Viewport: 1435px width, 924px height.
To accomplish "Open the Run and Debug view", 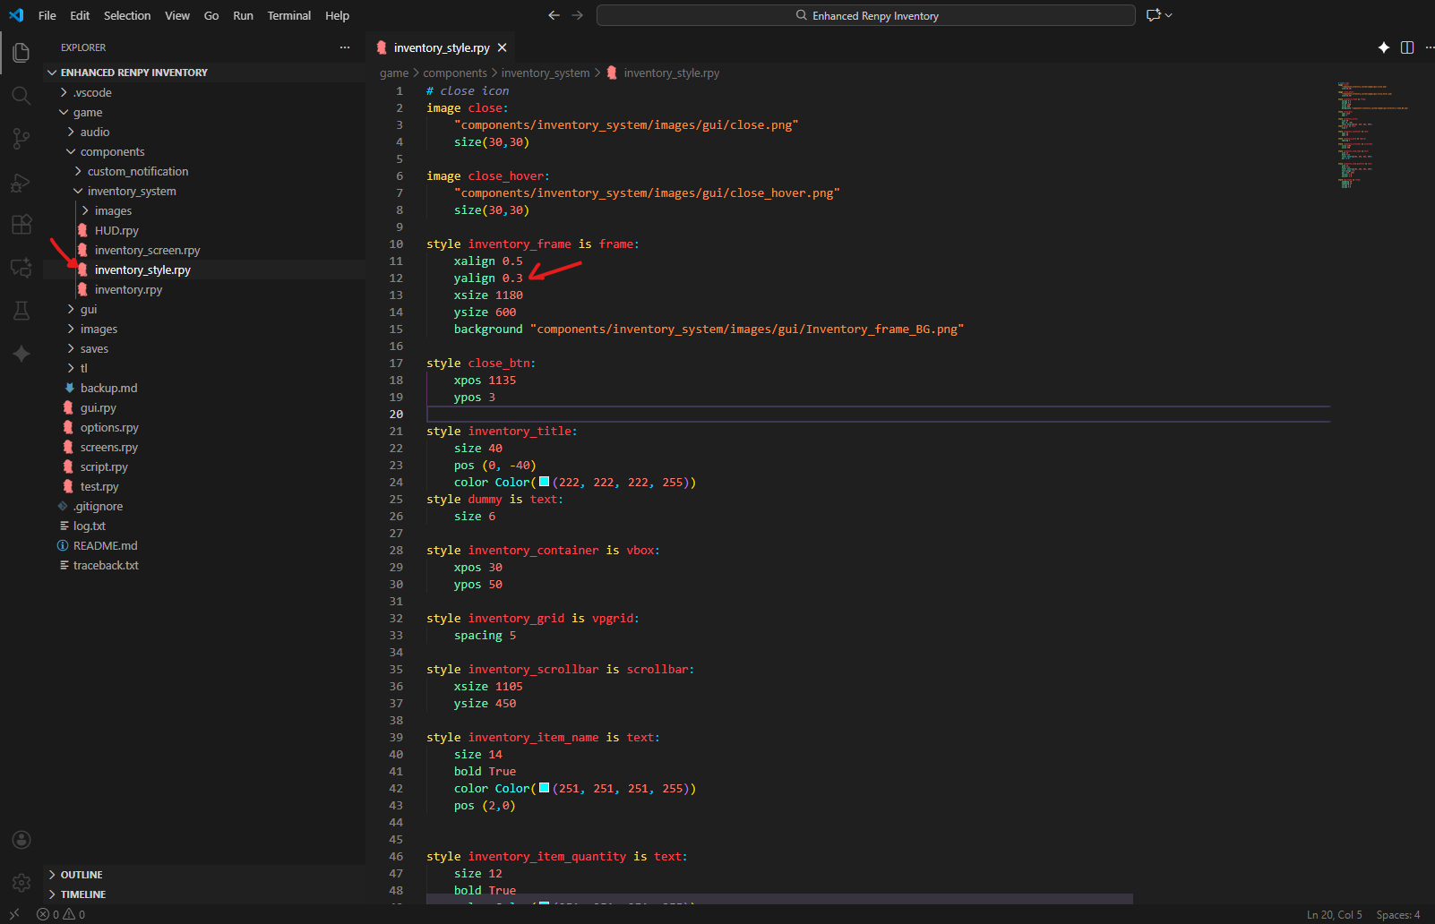I will [x=21, y=183].
